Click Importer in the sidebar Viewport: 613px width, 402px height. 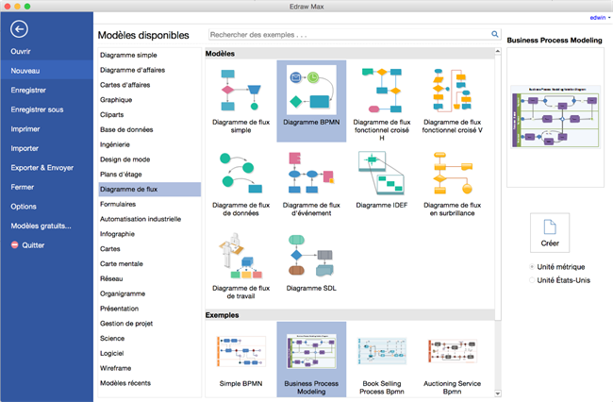pos(25,148)
